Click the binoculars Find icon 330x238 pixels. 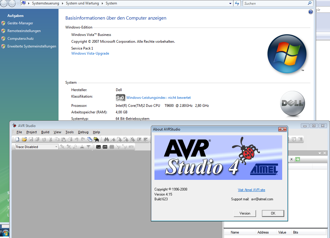(107, 139)
